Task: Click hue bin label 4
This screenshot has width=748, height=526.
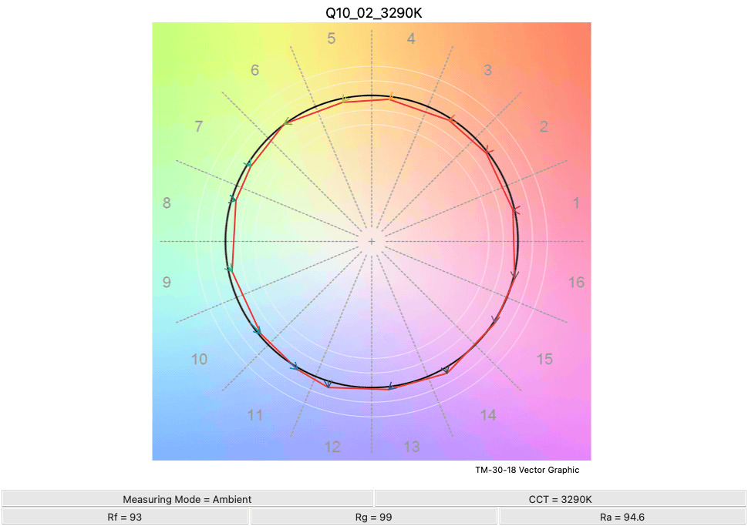Action: 411,38
